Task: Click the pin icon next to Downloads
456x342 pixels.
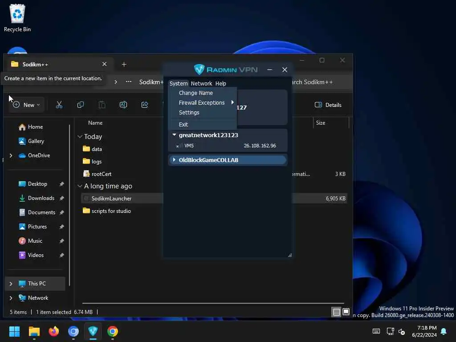Action: (61, 198)
